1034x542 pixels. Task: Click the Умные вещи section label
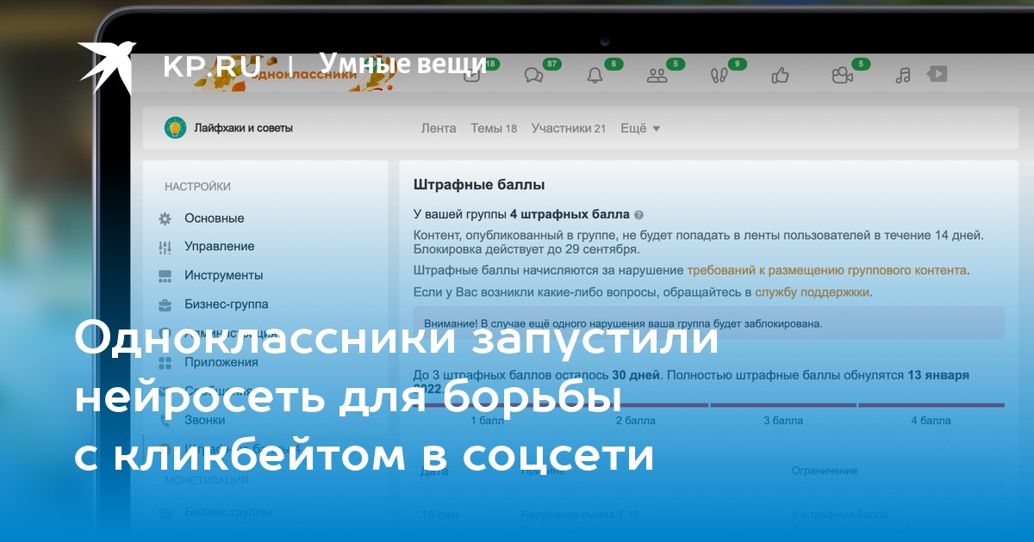point(403,65)
